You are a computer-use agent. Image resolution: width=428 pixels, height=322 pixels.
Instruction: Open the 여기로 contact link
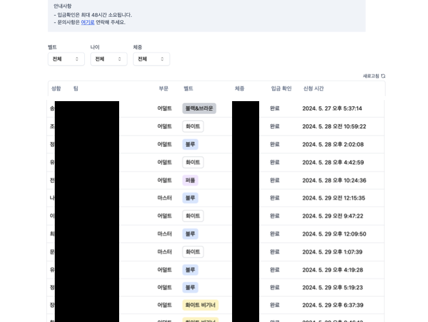pyautogui.click(x=88, y=23)
